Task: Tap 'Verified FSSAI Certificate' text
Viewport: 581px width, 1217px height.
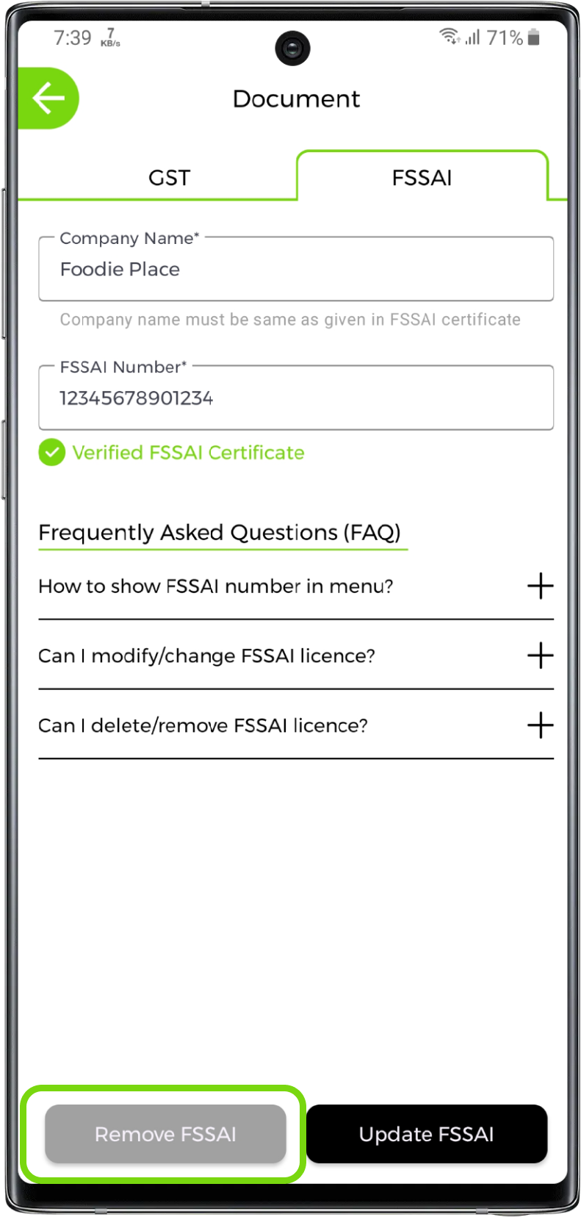Action: point(188,453)
